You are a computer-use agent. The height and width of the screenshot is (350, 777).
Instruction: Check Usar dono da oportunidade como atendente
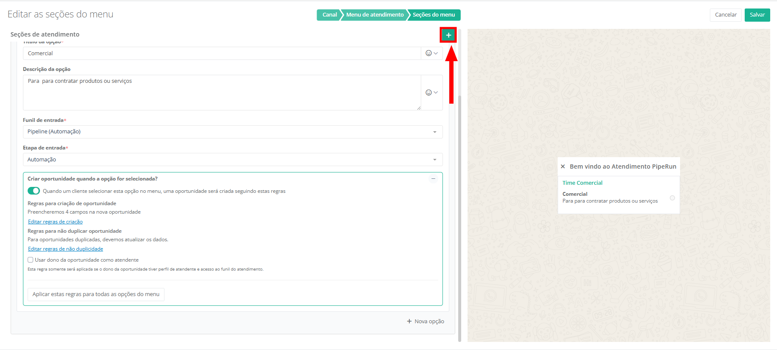(31, 260)
